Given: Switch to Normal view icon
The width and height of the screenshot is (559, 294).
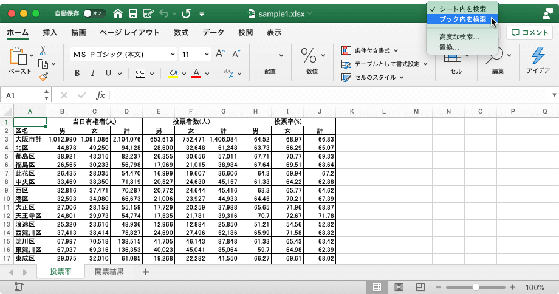Looking at the screenshot, I should tap(377, 287).
